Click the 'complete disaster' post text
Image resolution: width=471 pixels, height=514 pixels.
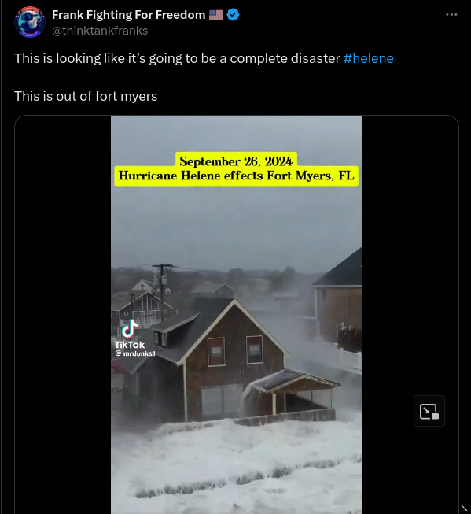click(285, 58)
